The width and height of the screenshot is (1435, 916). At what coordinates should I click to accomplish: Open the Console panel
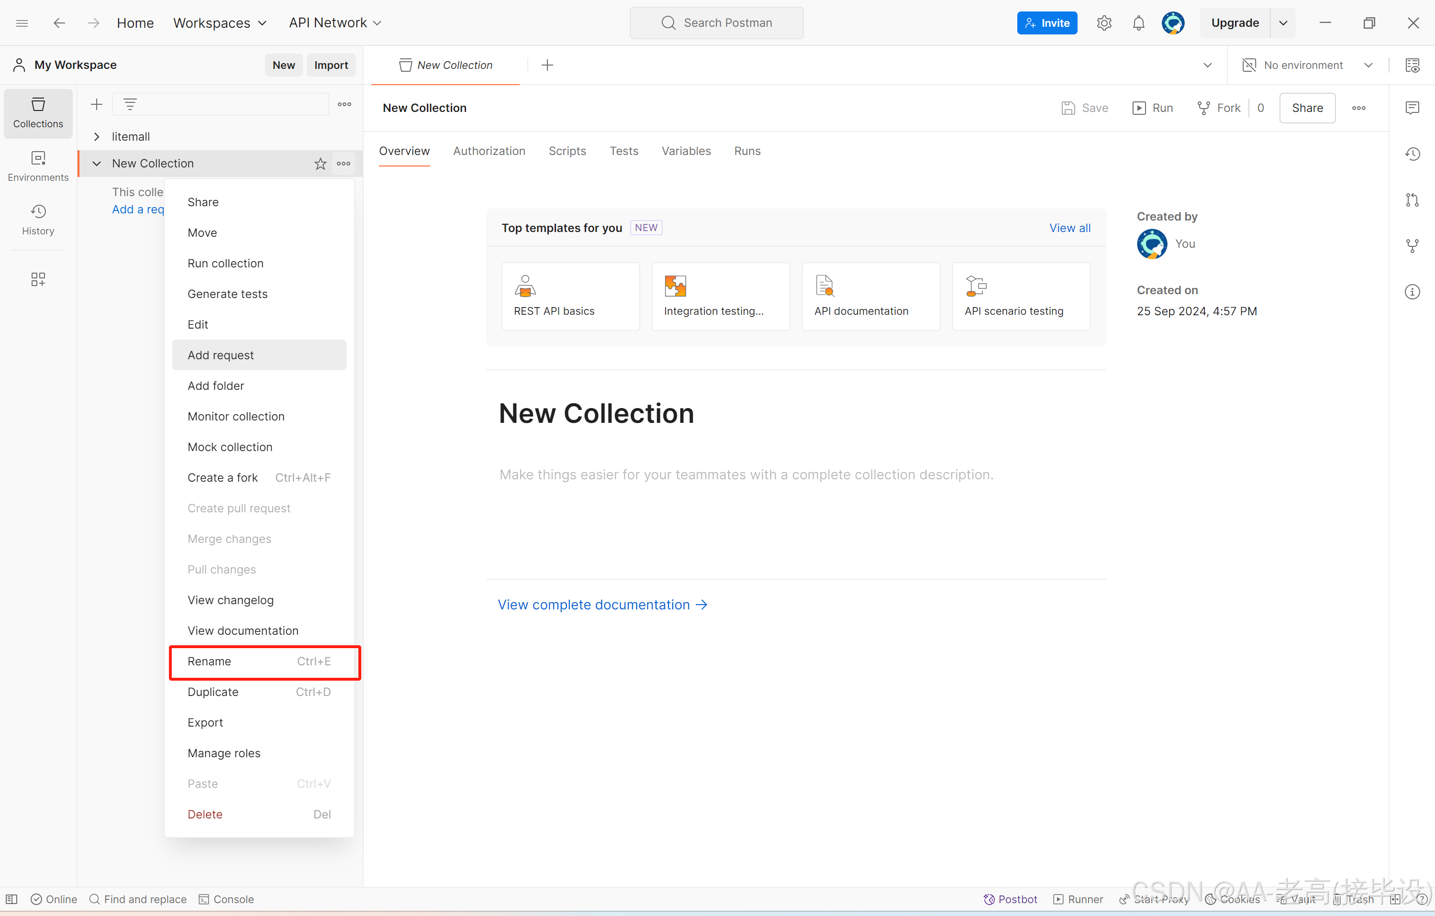[226, 899]
